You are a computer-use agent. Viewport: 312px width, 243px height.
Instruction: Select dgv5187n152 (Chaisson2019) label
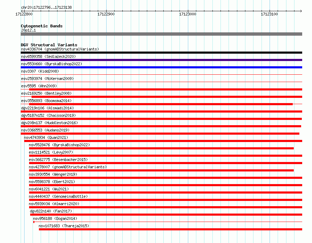click(48, 115)
